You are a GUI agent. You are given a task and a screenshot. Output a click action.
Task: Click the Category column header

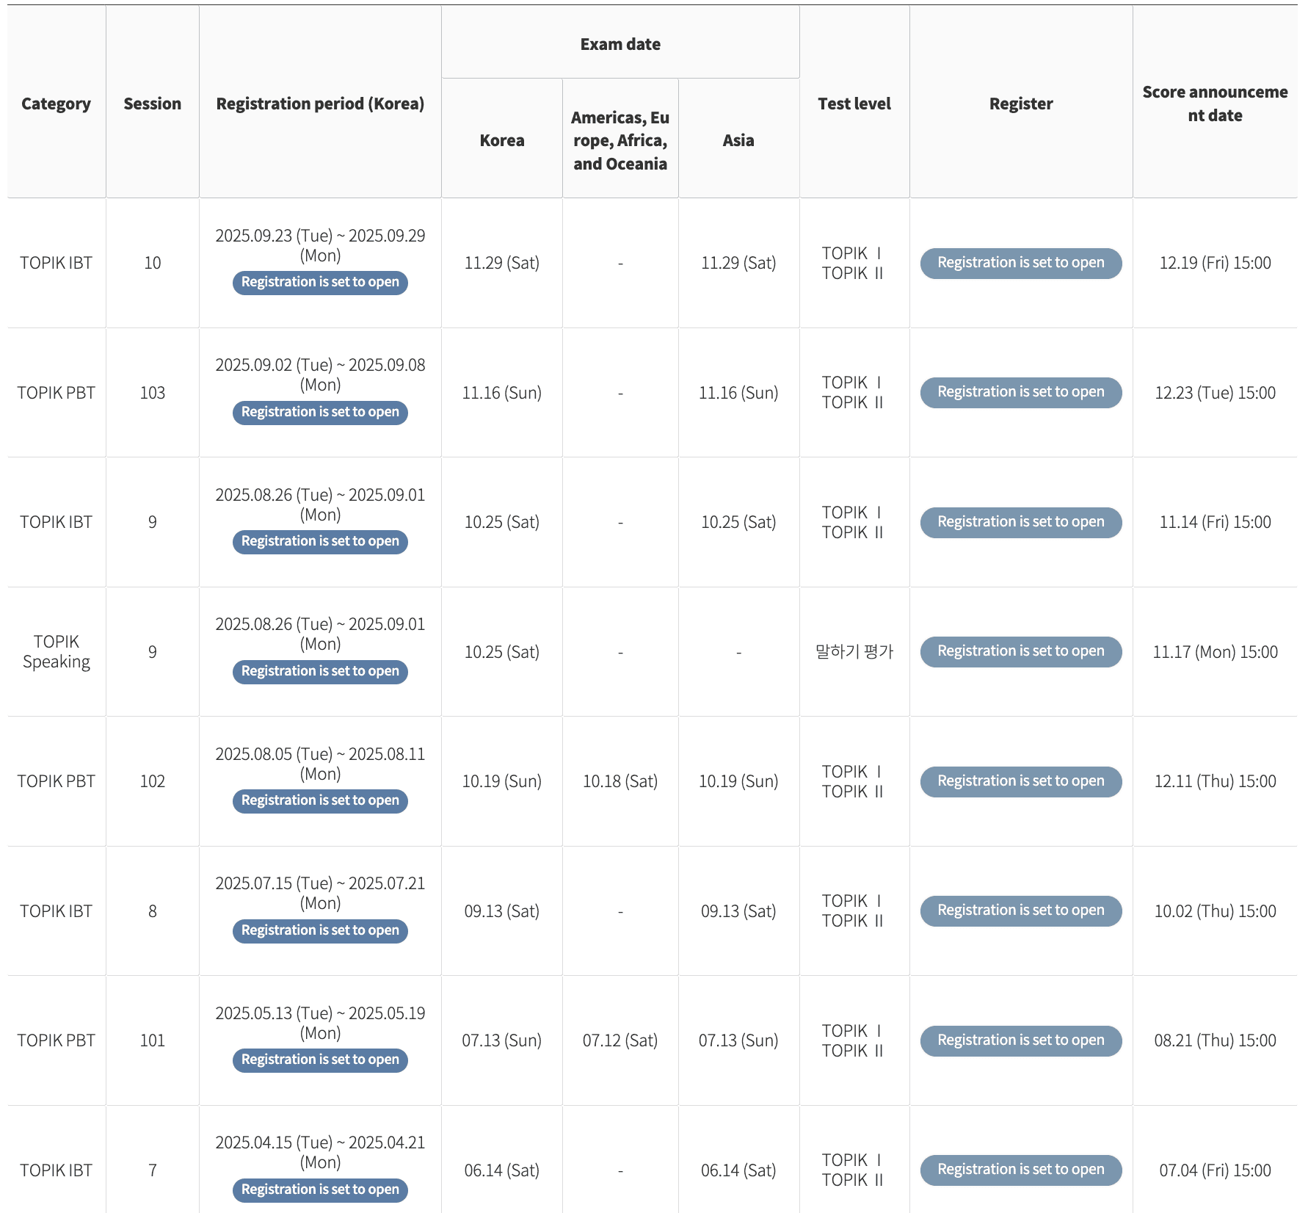tap(57, 104)
